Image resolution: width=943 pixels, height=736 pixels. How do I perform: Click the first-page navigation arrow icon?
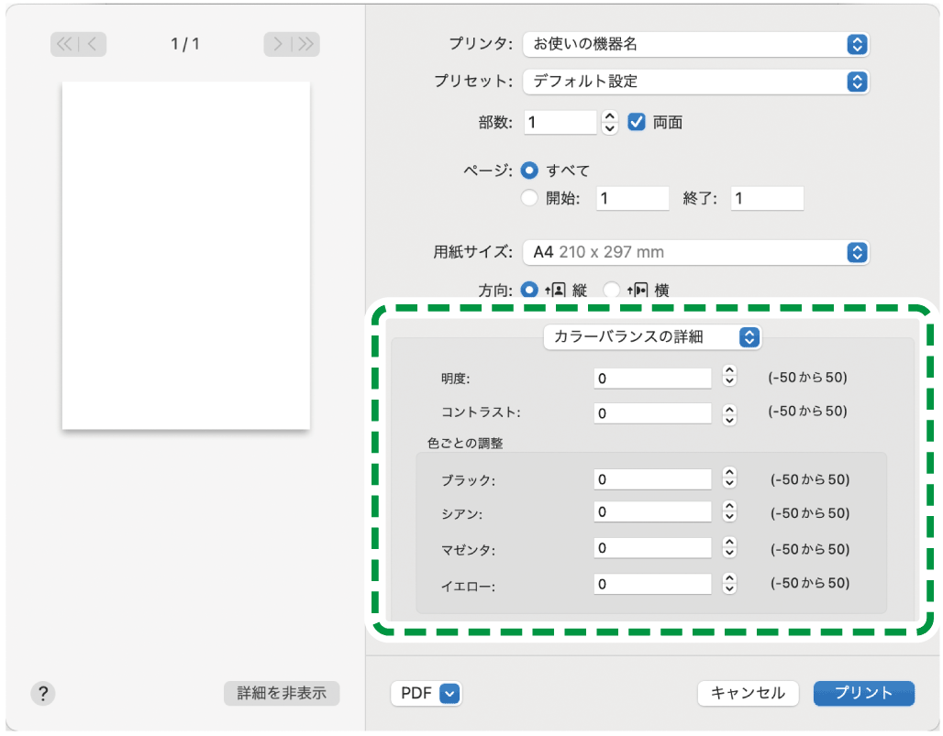(x=64, y=44)
